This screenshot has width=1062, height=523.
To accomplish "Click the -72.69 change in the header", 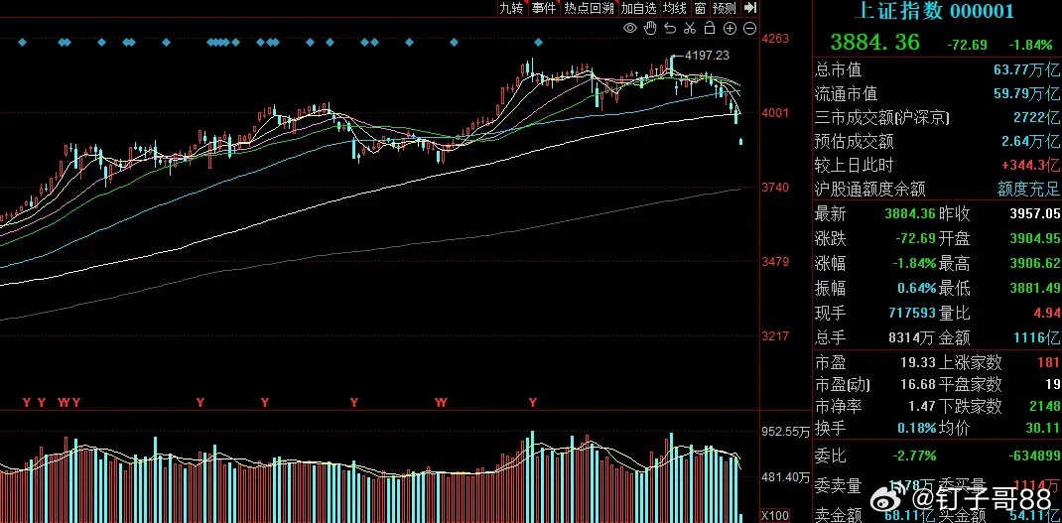I will (968, 45).
